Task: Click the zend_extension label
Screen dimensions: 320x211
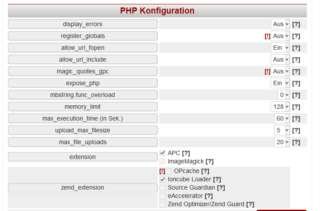Action: coord(83,188)
